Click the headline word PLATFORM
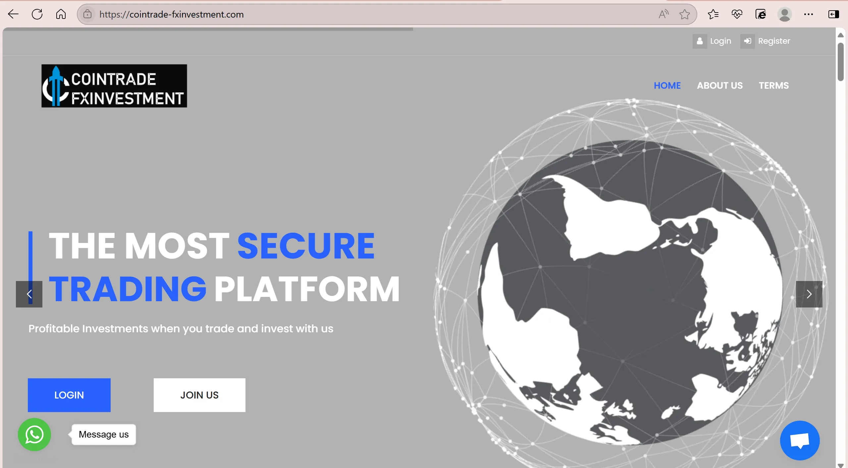 coord(307,290)
